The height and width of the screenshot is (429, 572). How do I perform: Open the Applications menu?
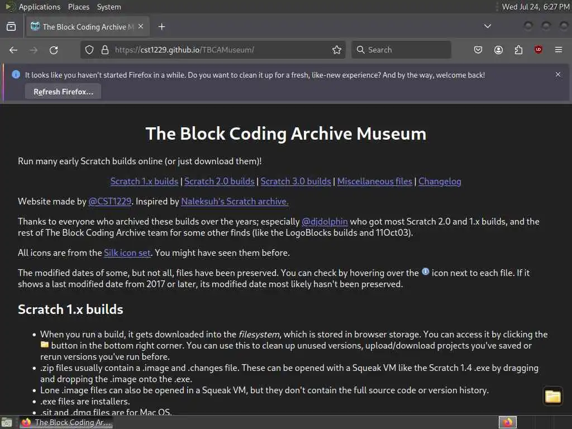click(40, 7)
